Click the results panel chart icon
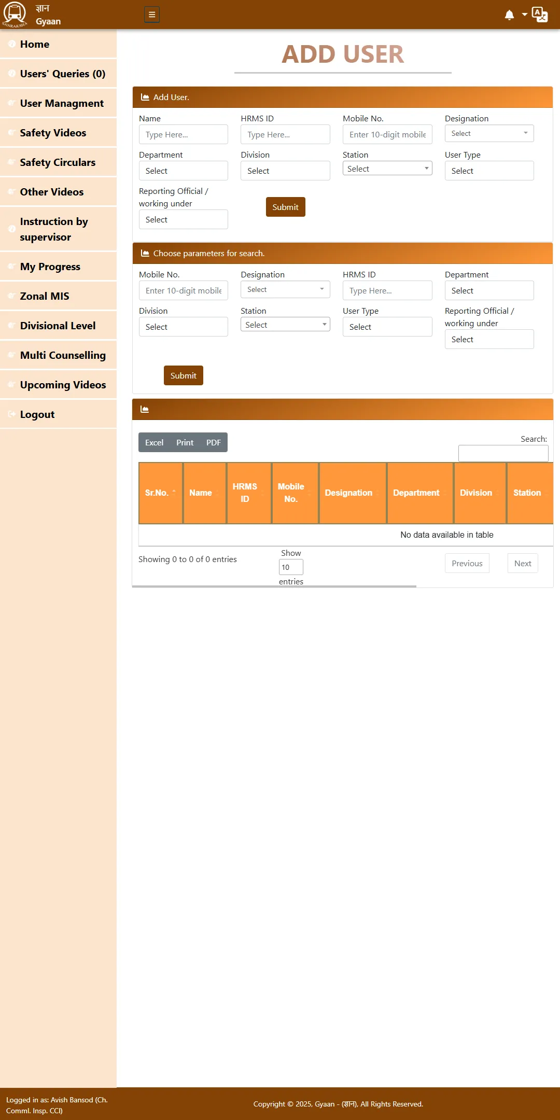560x1120 pixels. pos(145,409)
